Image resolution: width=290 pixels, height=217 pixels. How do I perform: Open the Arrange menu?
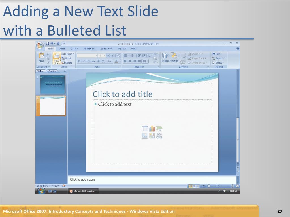174,58
